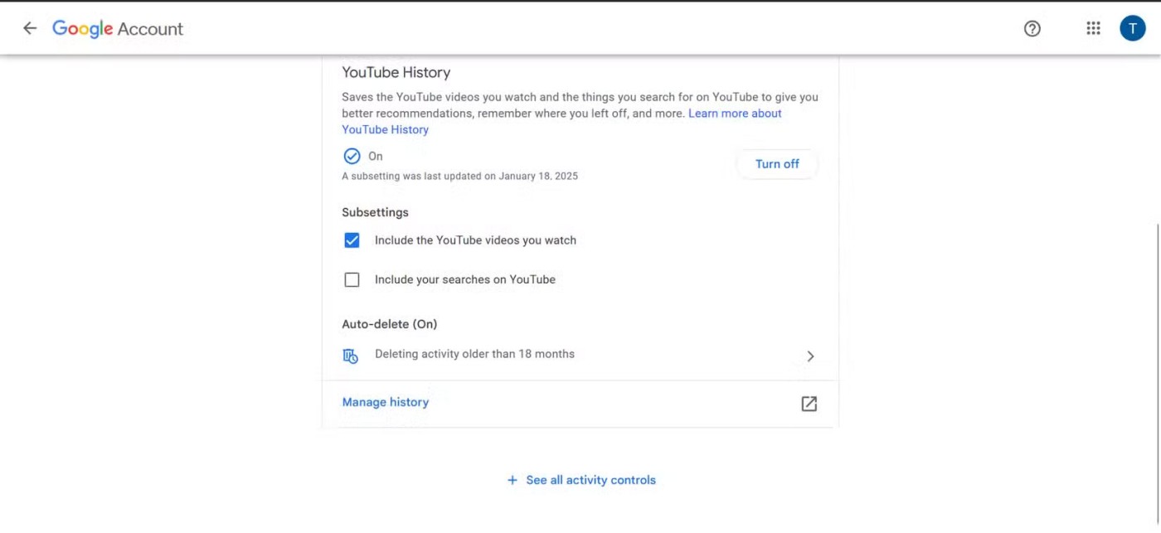The image size is (1161, 533).
Task: Open the Help question mark icon
Action: (x=1032, y=28)
